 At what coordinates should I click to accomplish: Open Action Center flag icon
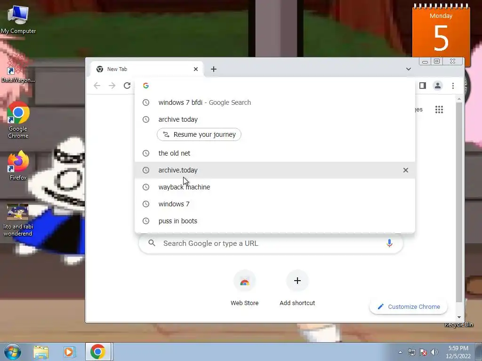pos(423,352)
